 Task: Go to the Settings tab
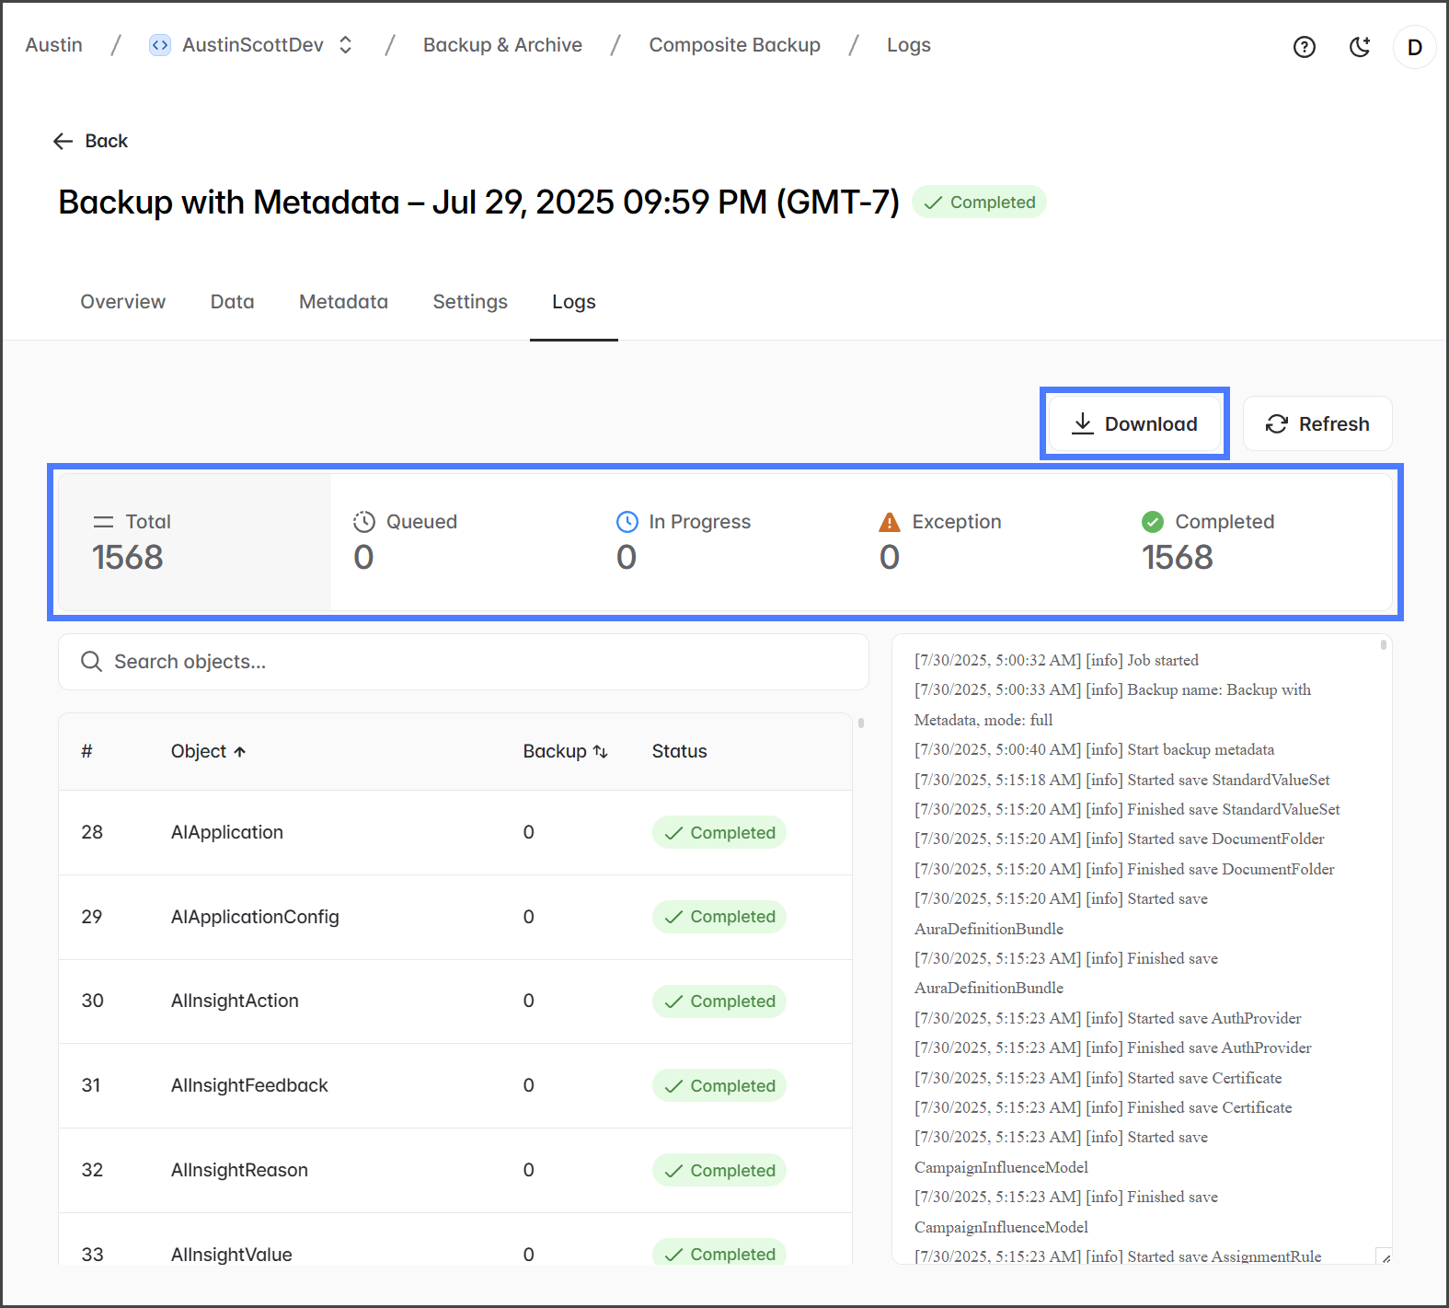click(469, 302)
